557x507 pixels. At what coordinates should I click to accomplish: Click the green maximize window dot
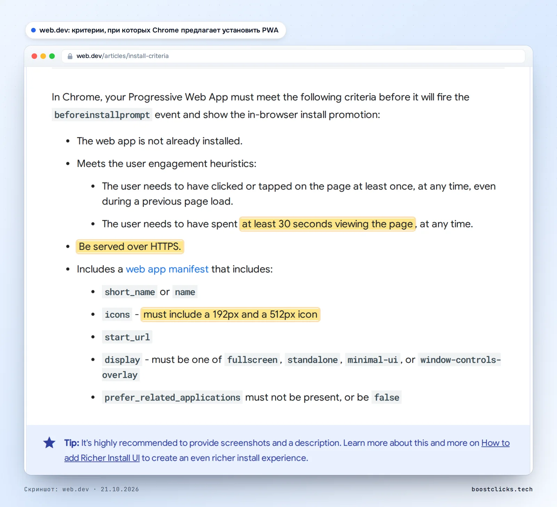[52, 56]
